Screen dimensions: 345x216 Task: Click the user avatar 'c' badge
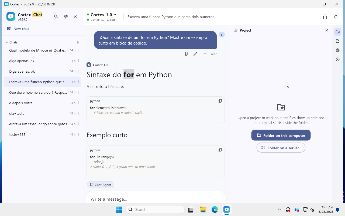pos(222,35)
